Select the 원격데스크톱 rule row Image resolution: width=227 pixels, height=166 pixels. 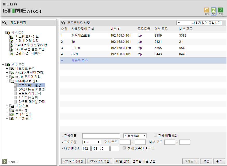(x=143, y=36)
